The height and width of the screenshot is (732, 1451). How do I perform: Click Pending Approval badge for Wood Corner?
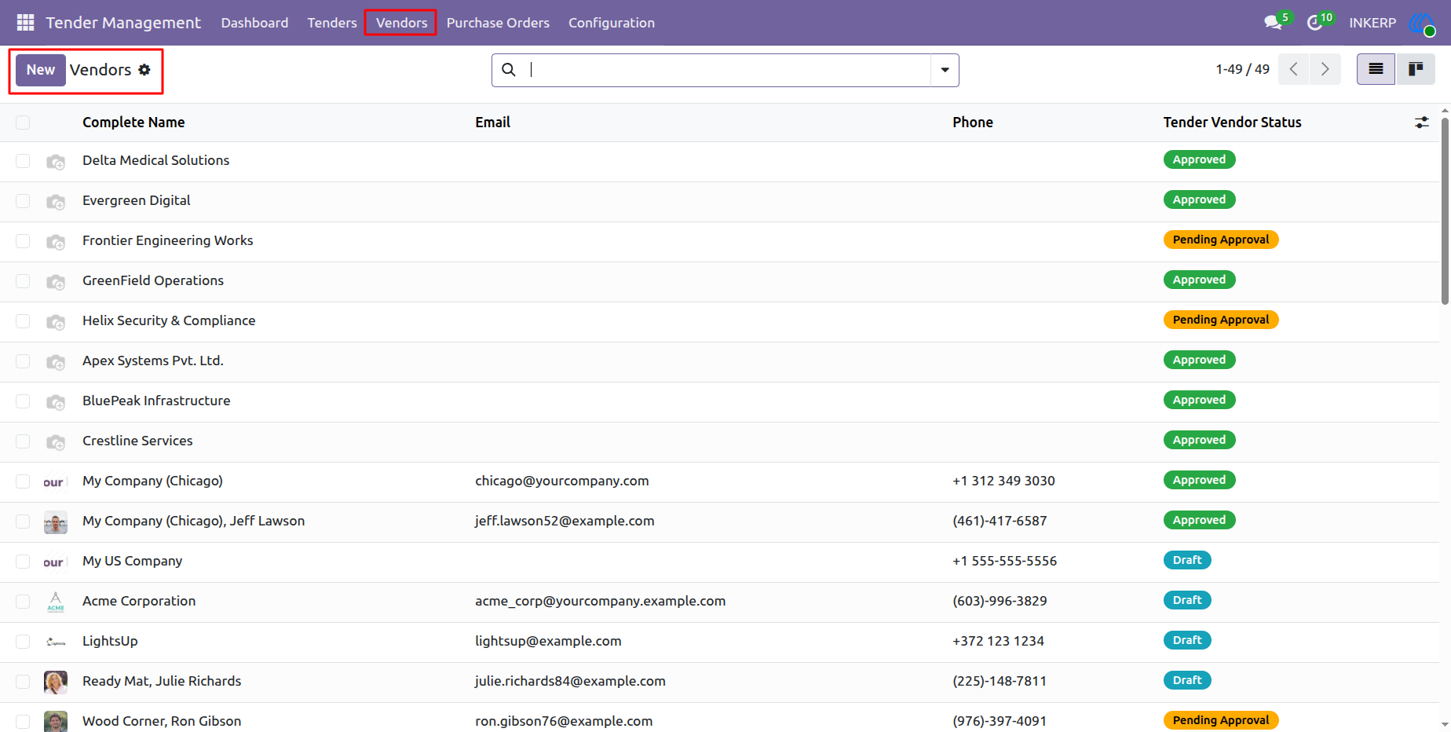pyautogui.click(x=1221, y=720)
